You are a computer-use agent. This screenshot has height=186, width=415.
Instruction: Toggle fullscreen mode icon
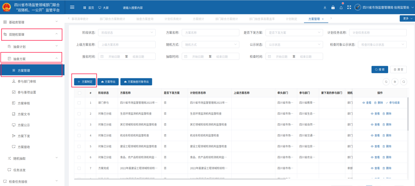(349, 7)
